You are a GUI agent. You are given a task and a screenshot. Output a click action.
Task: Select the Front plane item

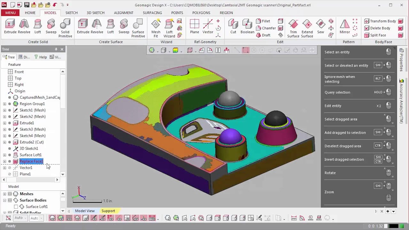[19, 72]
